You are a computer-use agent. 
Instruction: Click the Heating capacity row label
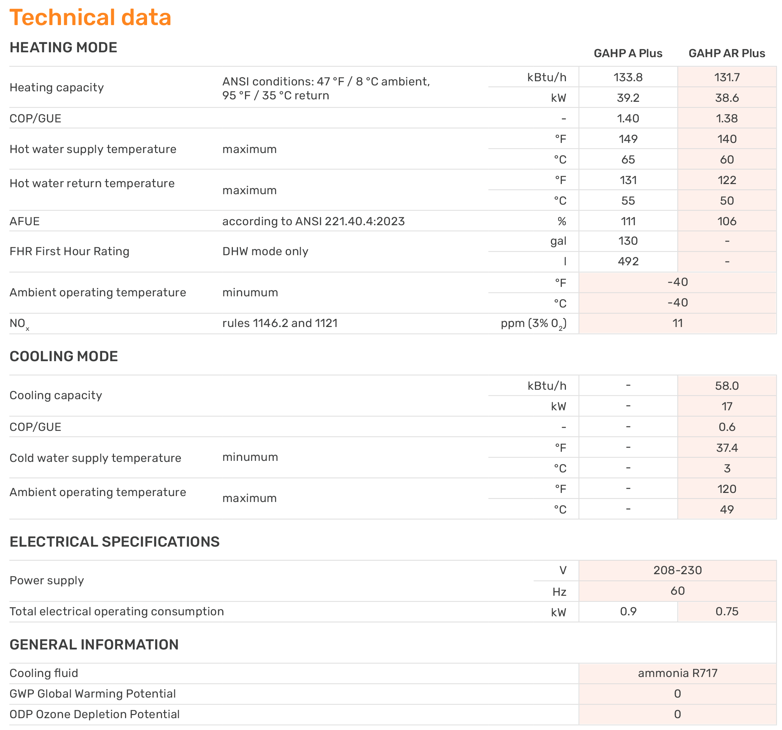pos(57,88)
